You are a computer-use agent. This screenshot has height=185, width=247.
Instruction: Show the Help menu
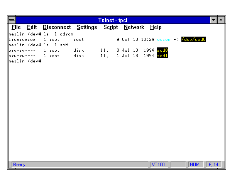(156, 27)
